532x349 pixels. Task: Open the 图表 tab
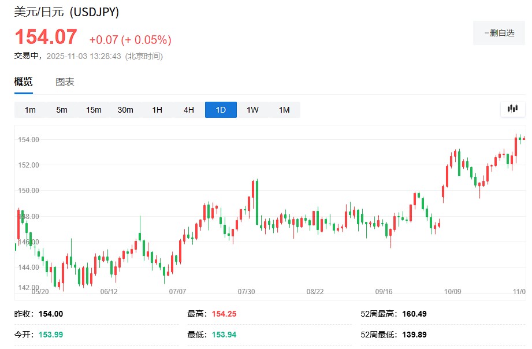click(65, 82)
